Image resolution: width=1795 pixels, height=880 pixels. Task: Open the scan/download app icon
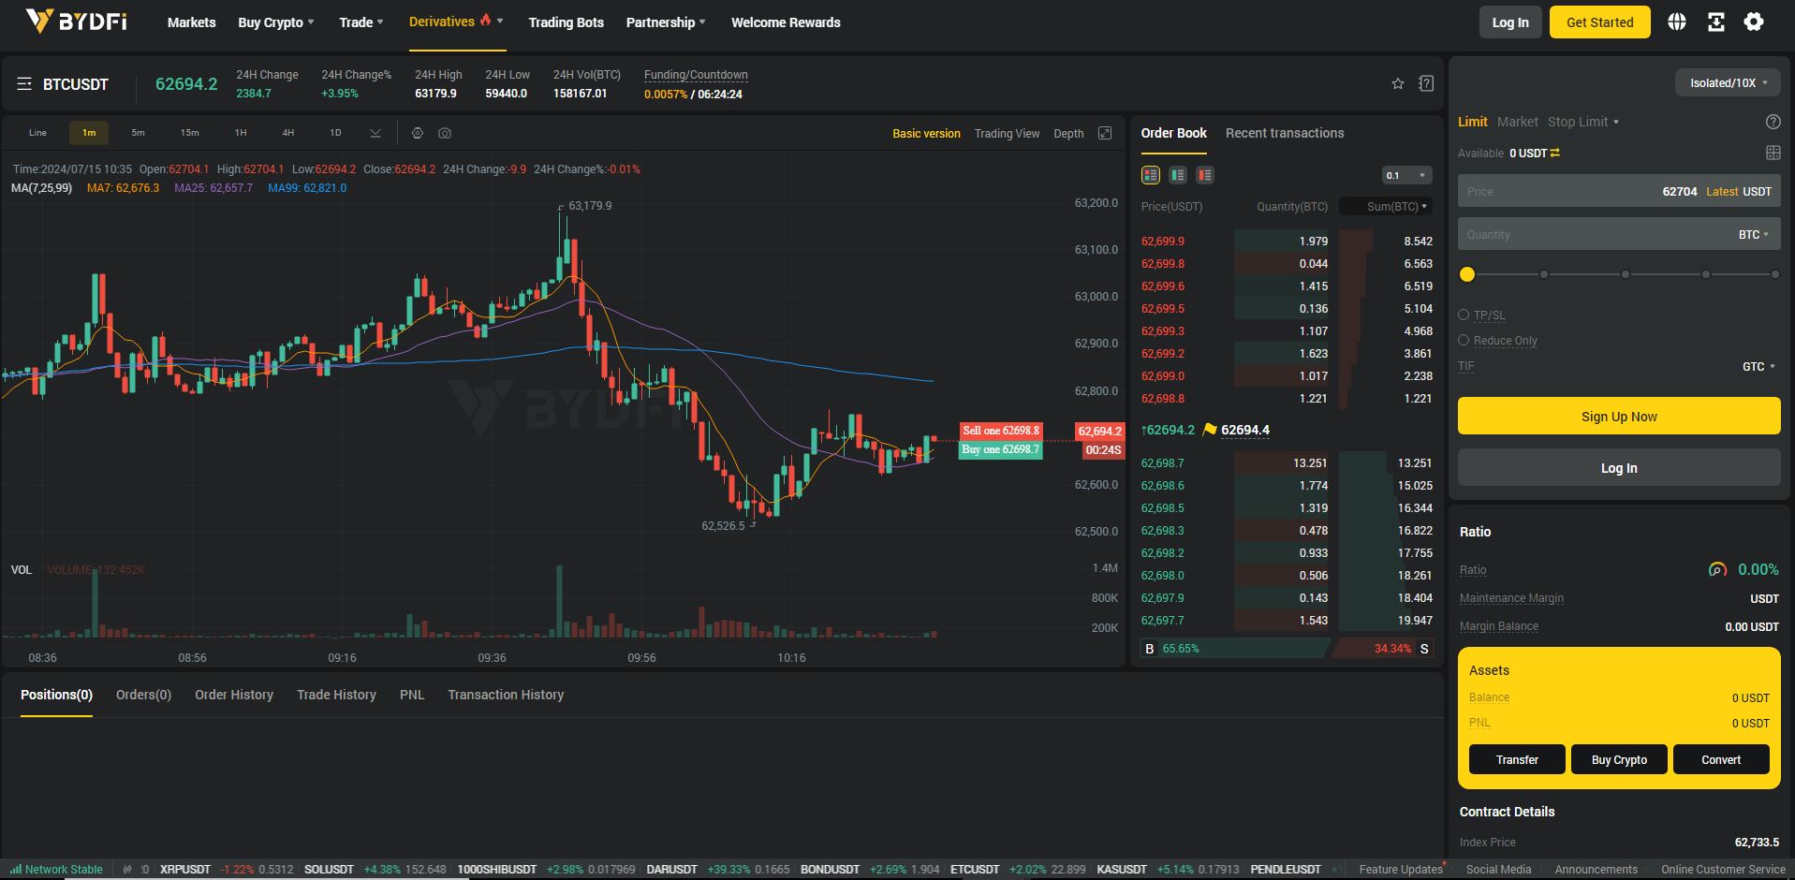tap(1715, 22)
